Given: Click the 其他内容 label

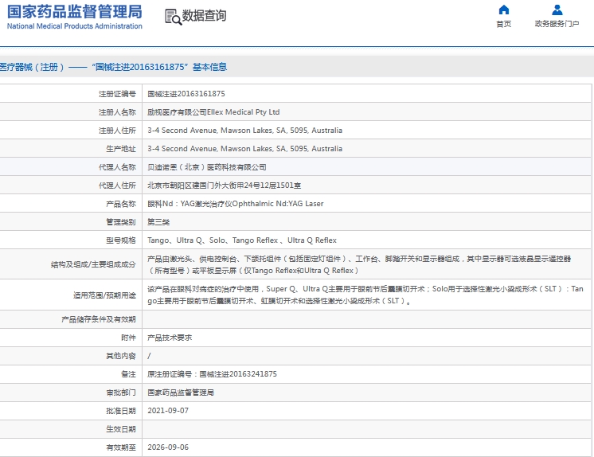Looking at the screenshot, I should [x=121, y=356].
